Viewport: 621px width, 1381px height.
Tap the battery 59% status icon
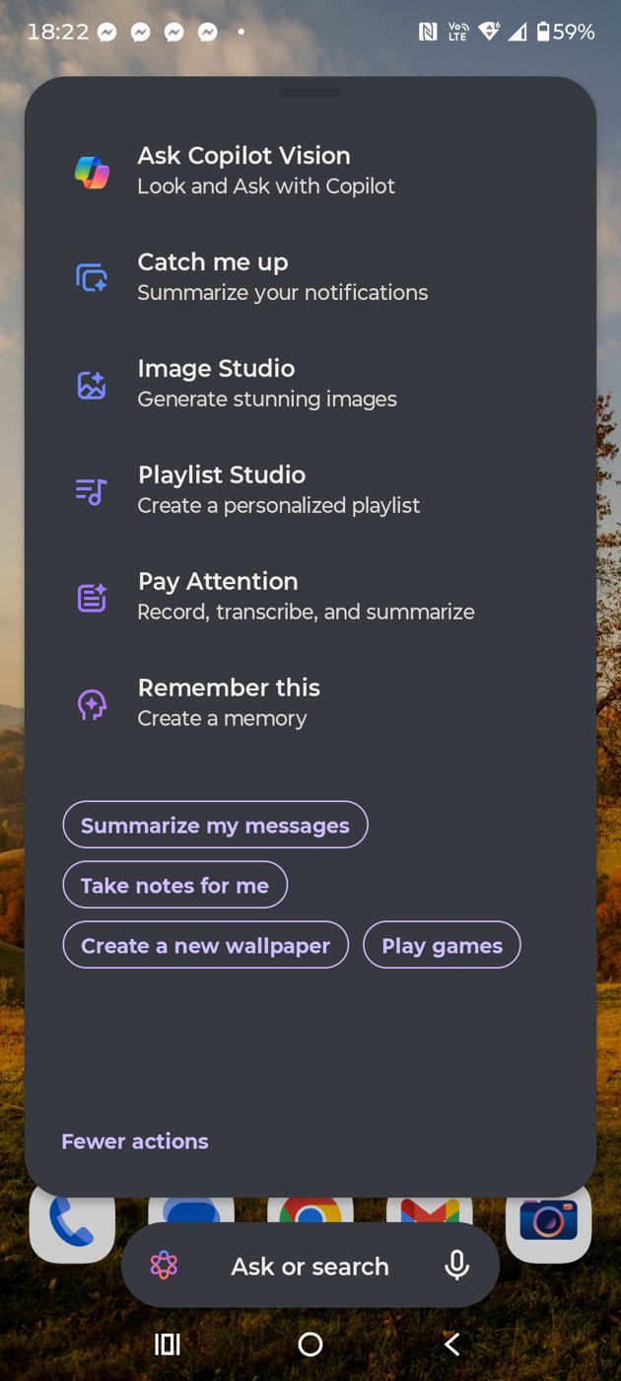[565, 32]
